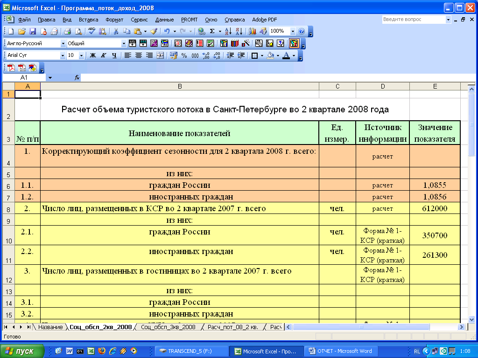This screenshot has width=478, height=358.
Task: Save the workbook with the floppy disk icon
Action: pyautogui.click(x=33, y=31)
